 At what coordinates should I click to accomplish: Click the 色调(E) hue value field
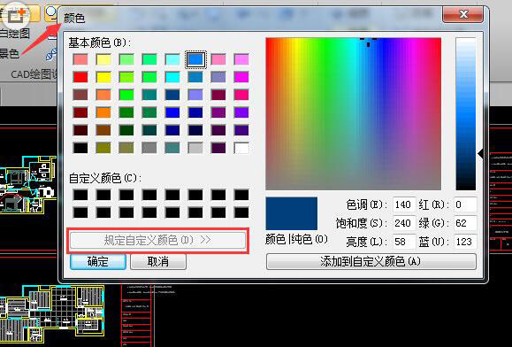[x=404, y=204]
